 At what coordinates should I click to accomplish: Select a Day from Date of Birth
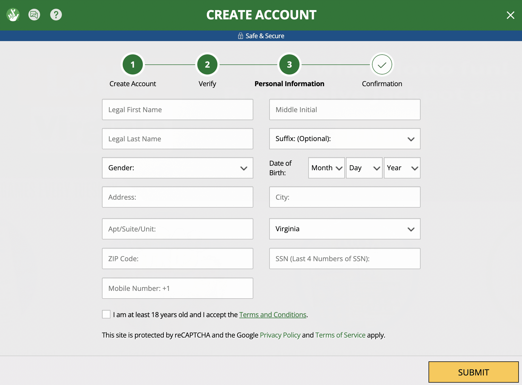(363, 168)
